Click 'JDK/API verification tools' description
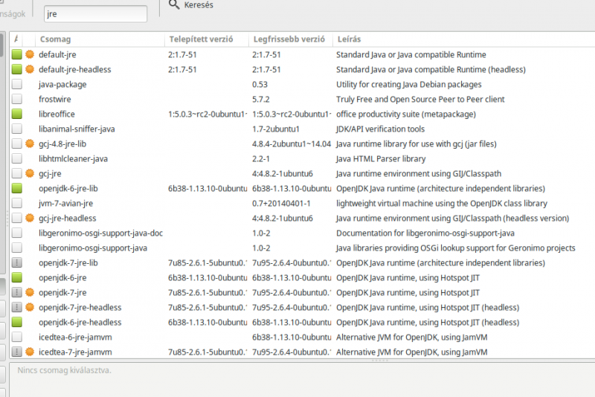 click(380, 129)
